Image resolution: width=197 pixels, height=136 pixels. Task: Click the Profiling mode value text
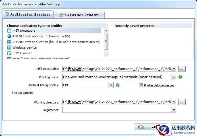click(113, 77)
